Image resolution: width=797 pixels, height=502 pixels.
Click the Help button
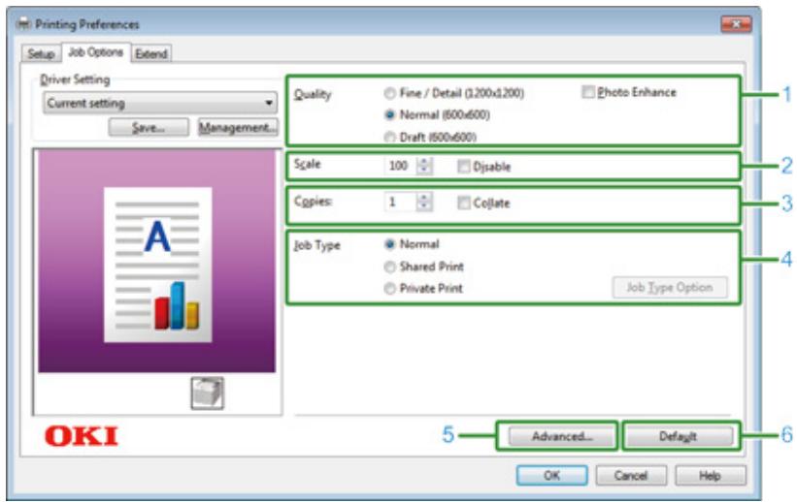(711, 476)
